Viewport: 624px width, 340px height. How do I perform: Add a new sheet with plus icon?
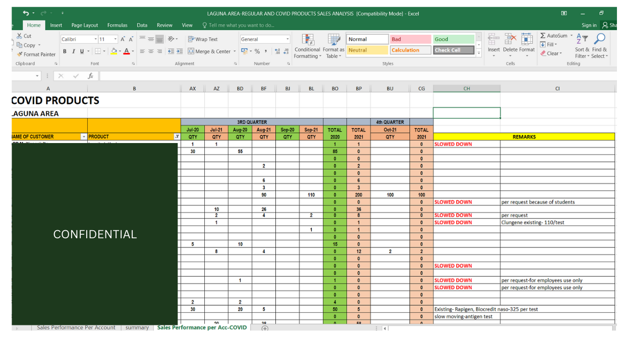[265, 328]
